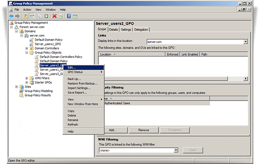Choose Edit... in the context menu
The image size is (260, 164).
tap(84, 68)
